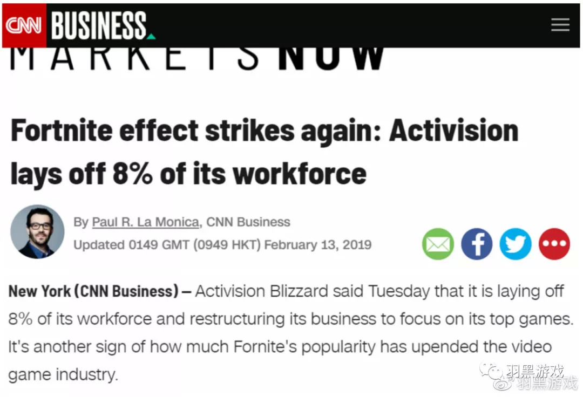The width and height of the screenshot is (583, 397).
Task: Click the upper 羽黑游戏 watermark text
Action: [x=535, y=371]
